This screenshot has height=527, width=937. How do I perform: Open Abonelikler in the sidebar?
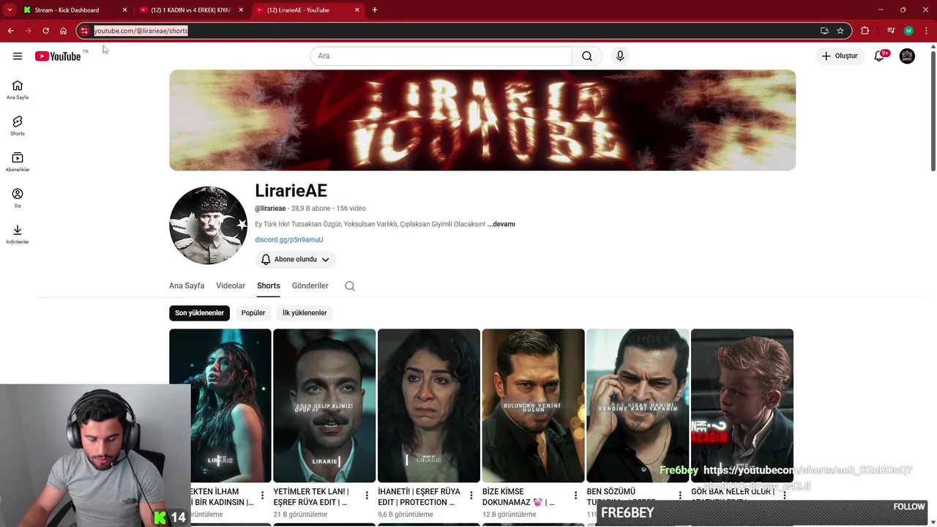click(18, 162)
